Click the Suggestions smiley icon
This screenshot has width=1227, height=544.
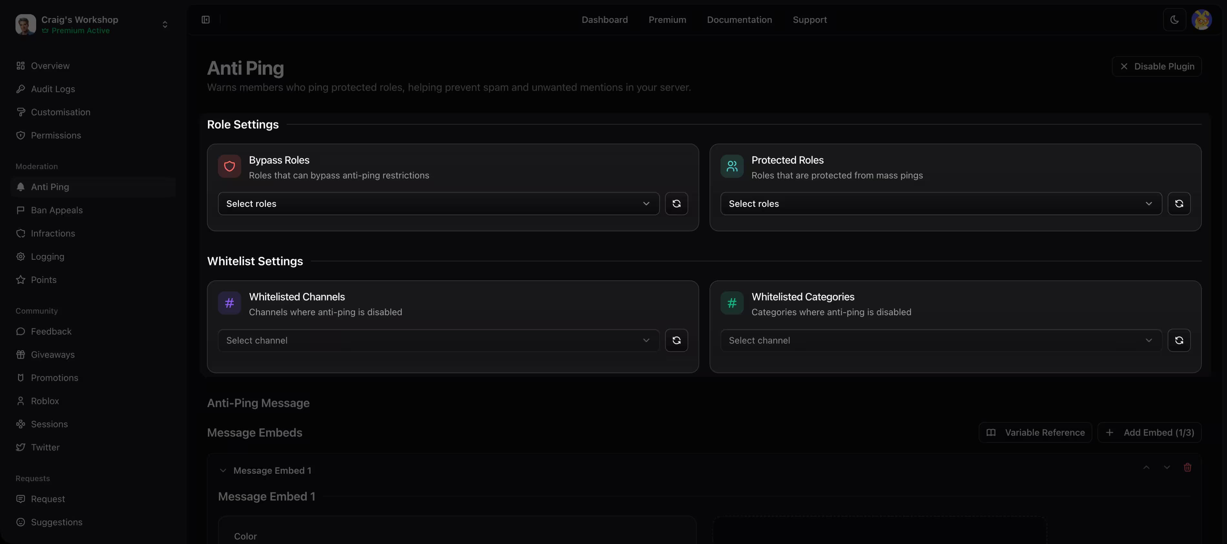tap(20, 522)
